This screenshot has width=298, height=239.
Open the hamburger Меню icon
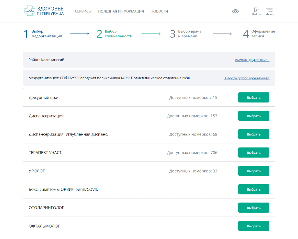tap(269, 11)
